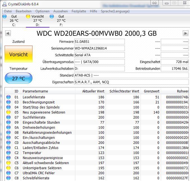Click the ID column header

[16, 91]
